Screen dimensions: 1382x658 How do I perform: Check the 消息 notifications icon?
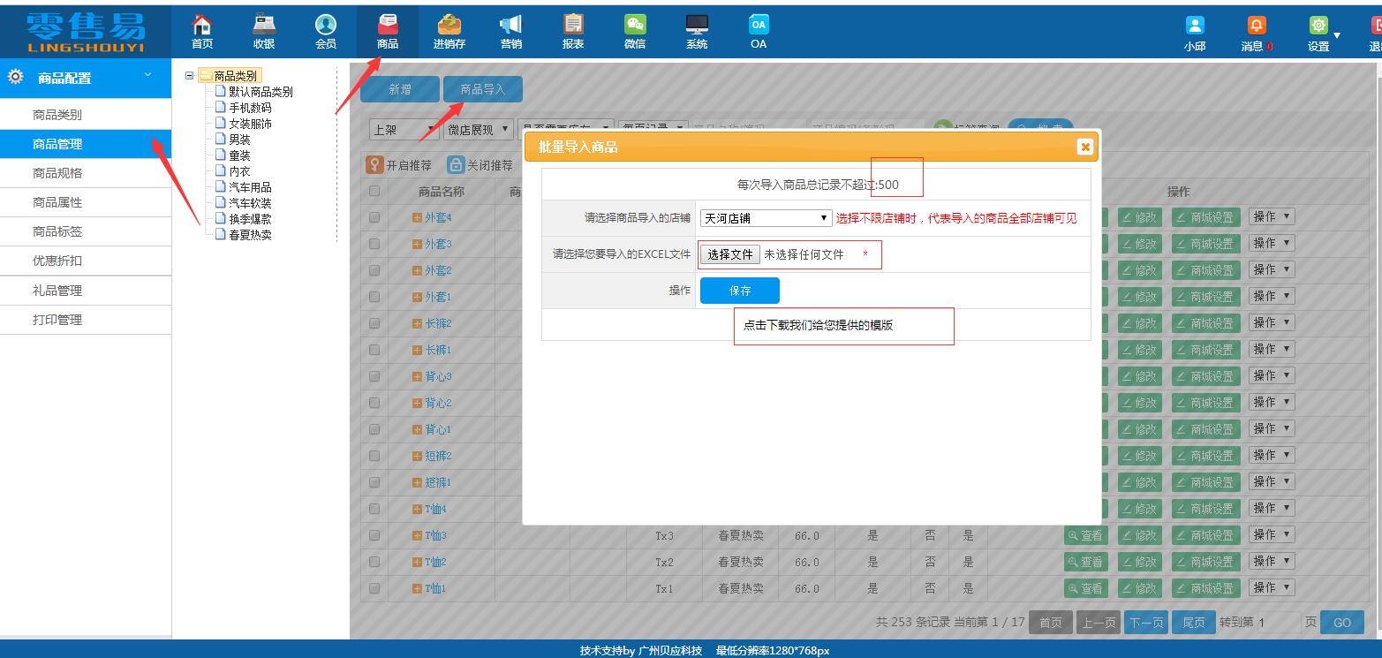point(1255,31)
